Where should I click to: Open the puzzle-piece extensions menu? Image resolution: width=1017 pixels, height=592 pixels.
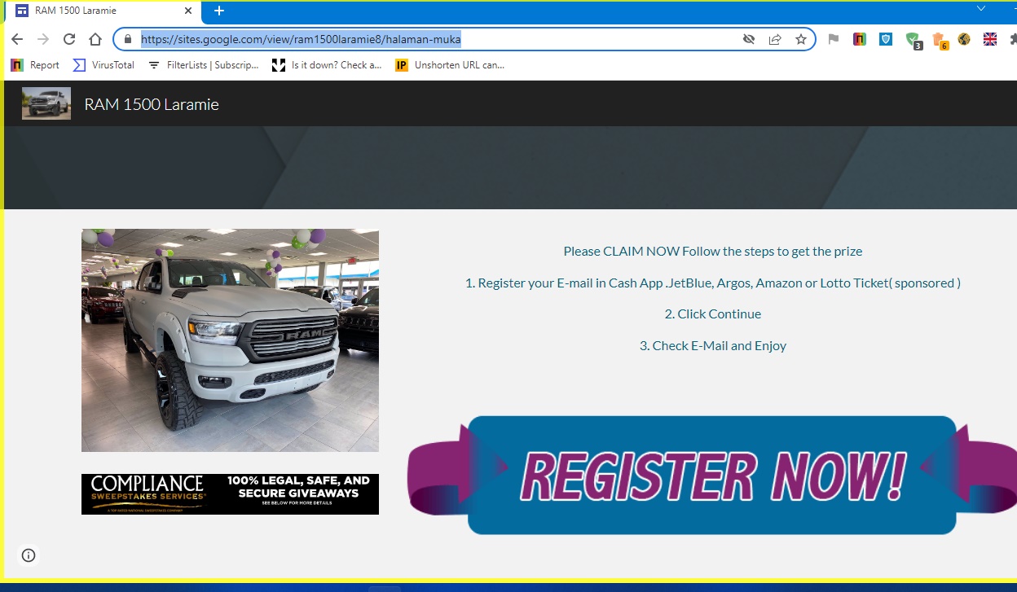[x=1012, y=38]
